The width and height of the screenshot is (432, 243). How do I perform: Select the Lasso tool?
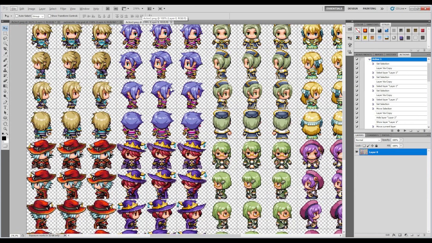click(5, 39)
